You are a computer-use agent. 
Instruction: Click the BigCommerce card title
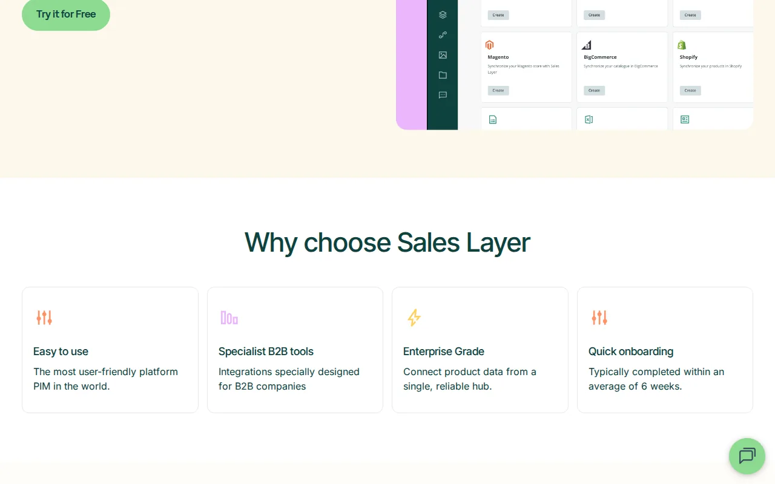[600, 57]
